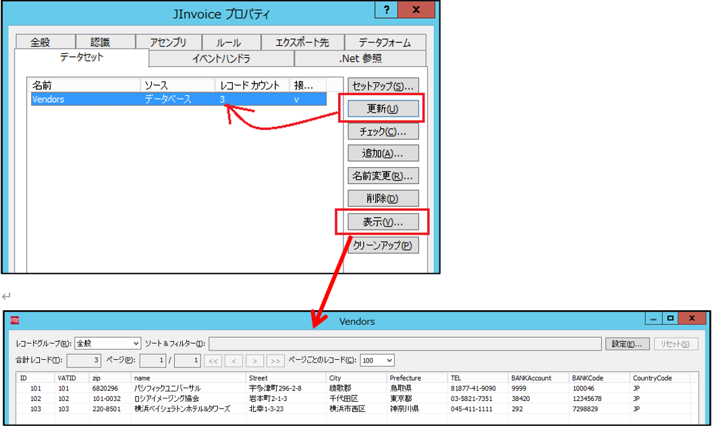Open the .Net 参照 tab
Image resolution: width=712 pixels, height=426 pixels.
[360, 58]
